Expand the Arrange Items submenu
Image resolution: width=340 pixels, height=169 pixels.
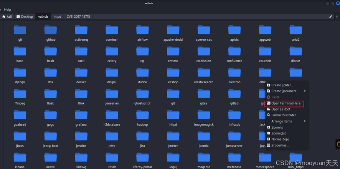(x=286, y=121)
